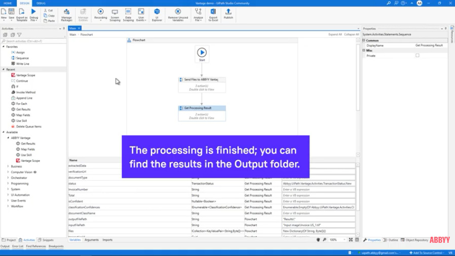
Task: Click Cut in the ribbon
Action: pyautogui.click(x=49, y=11)
